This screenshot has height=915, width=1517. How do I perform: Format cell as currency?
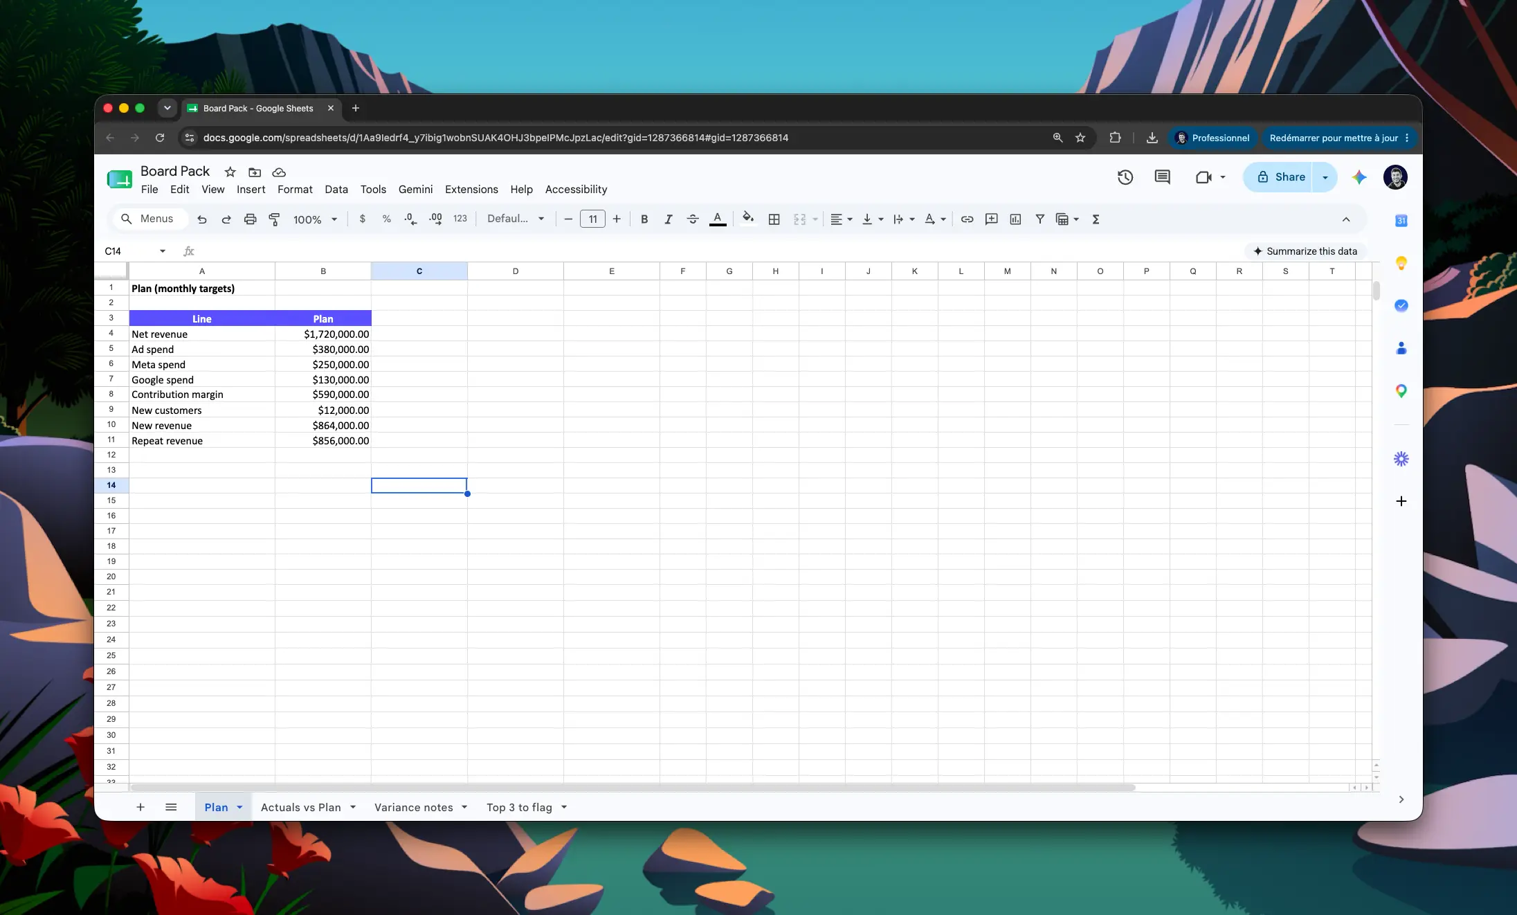click(363, 219)
